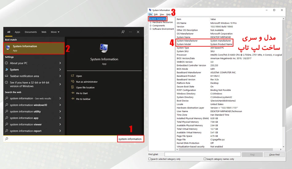
Task: Expand the Hardware Resources tree node
Action: [x=151, y=22]
